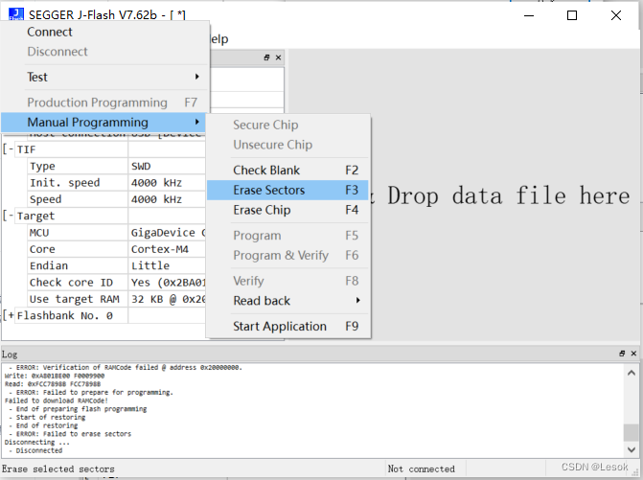Click the Log scrollbar thumb
643x480 pixels.
(632, 432)
